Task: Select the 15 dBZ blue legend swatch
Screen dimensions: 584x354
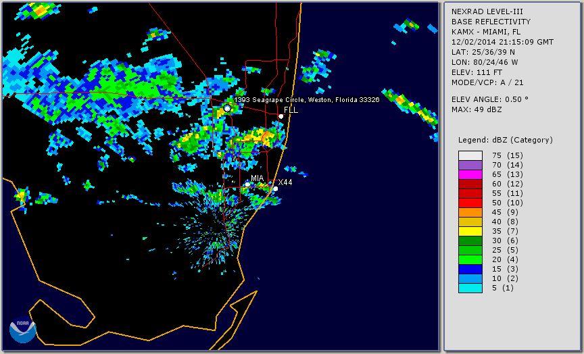Action: (x=470, y=269)
